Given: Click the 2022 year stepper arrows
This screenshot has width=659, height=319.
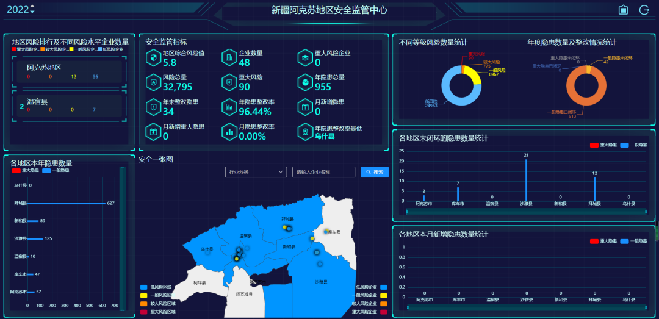Looking at the screenshot, I should [32, 10].
